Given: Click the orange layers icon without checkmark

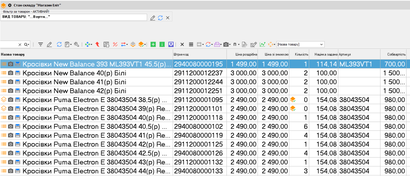Looking at the screenshot, I should tap(133, 45).
